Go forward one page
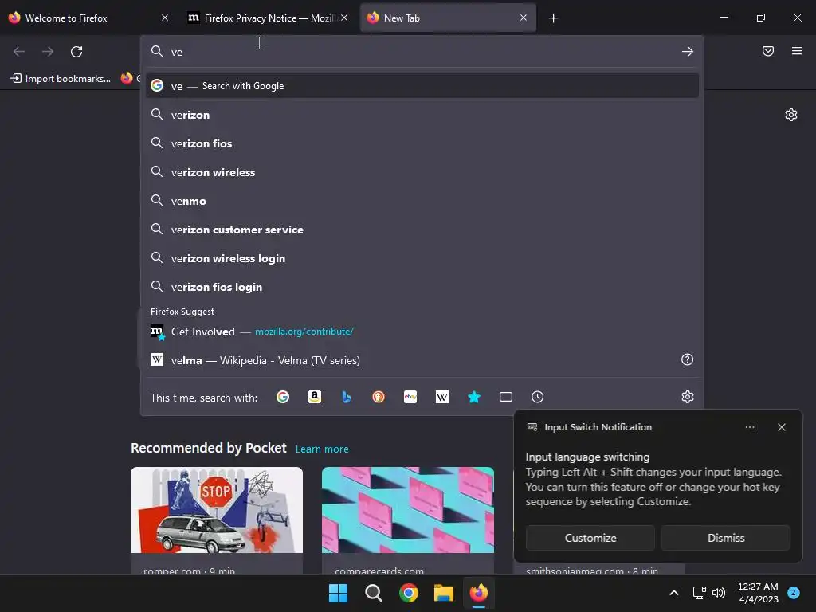The width and height of the screenshot is (816, 612). click(48, 52)
